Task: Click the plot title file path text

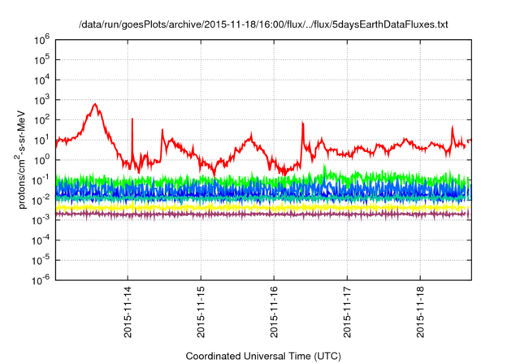Action: point(263,24)
